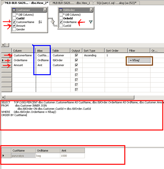The image size is (164, 169).
Task: Click the Filter column header
Action: [139, 51]
